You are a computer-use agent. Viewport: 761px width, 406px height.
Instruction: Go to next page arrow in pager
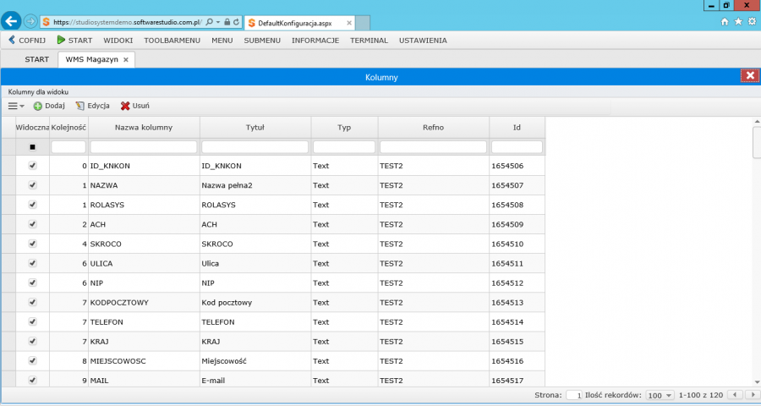pos(753,395)
